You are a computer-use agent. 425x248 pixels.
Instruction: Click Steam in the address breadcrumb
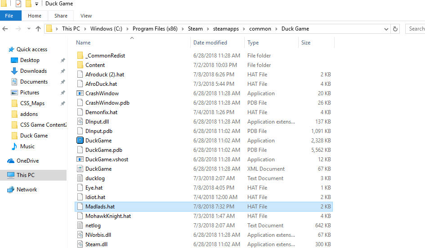(x=195, y=29)
